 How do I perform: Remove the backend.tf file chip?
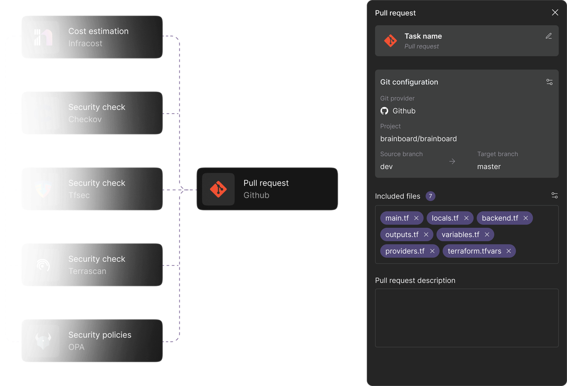pyautogui.click(x=526, y=218)
